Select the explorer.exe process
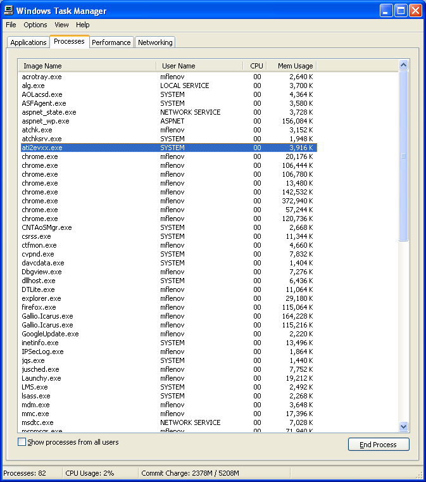 pyautogui.click(x=168, y=298)
